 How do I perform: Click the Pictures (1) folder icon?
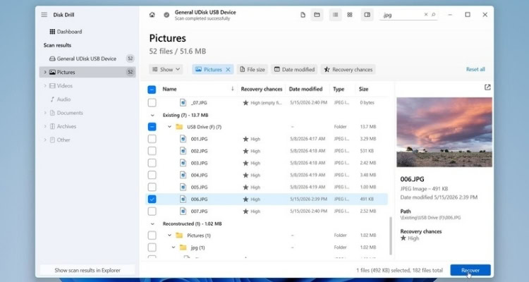(179, 235)
